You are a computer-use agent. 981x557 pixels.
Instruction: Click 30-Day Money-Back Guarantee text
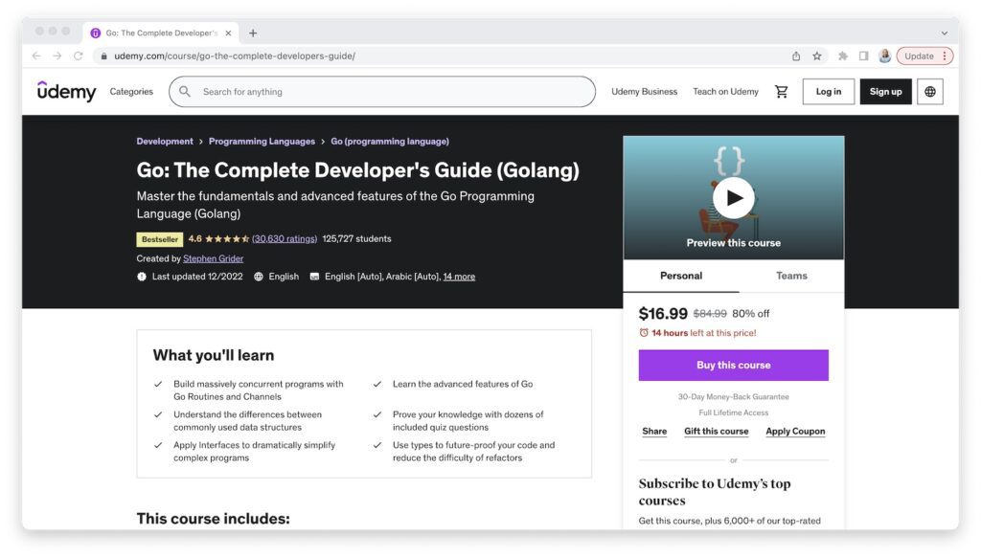(x=733, y=397)
